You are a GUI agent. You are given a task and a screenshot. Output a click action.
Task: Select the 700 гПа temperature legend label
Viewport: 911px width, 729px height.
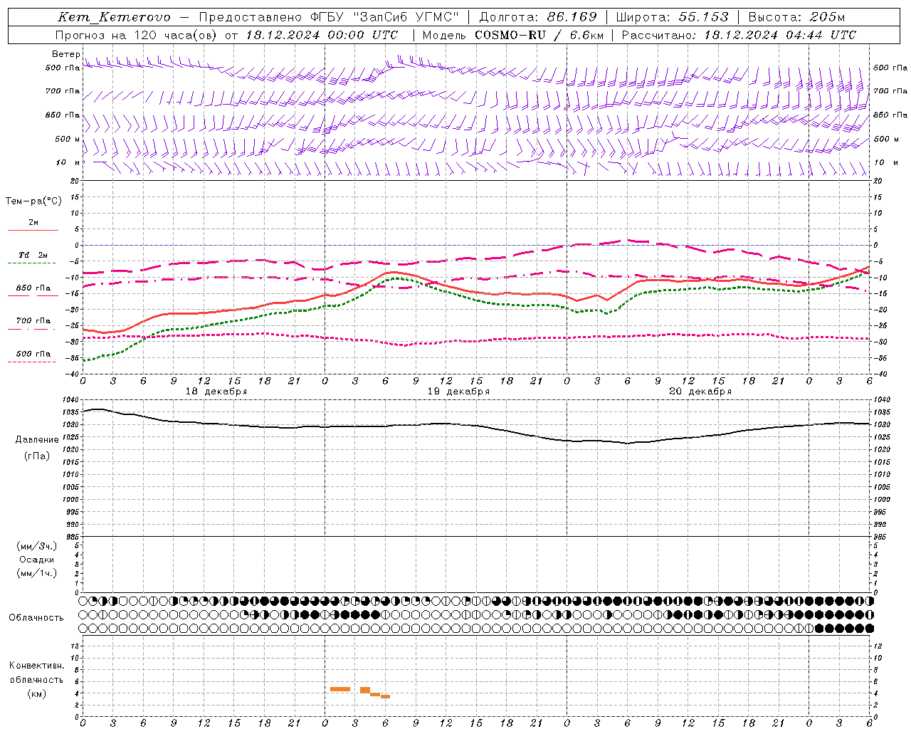(x=33, y=320)
